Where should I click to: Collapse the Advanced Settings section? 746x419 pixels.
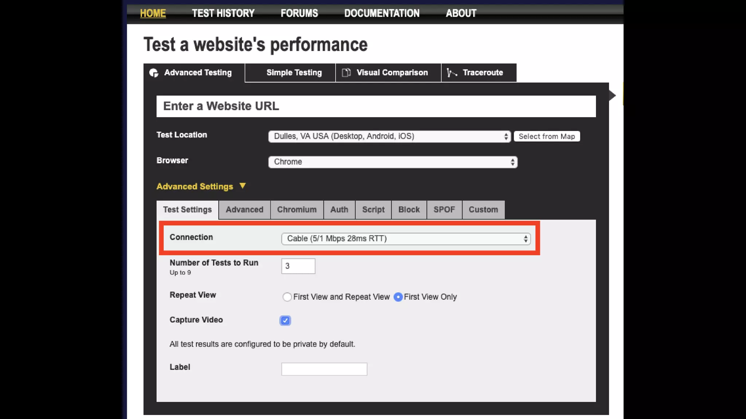point(195,187)
